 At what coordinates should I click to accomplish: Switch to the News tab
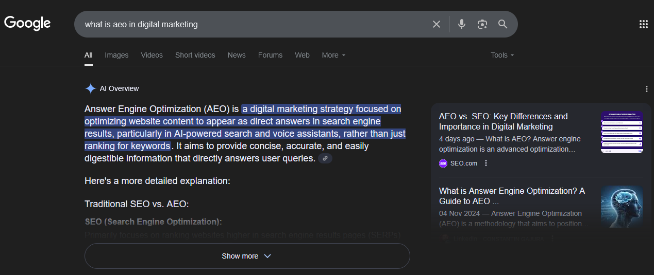click(237, 55)
